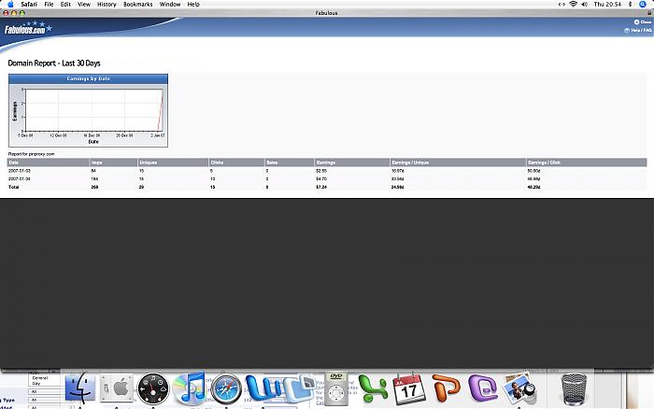The height and width of the screenshot is (409, 654).
Task: Click the Safari compass dock icon
Action: 226,389
